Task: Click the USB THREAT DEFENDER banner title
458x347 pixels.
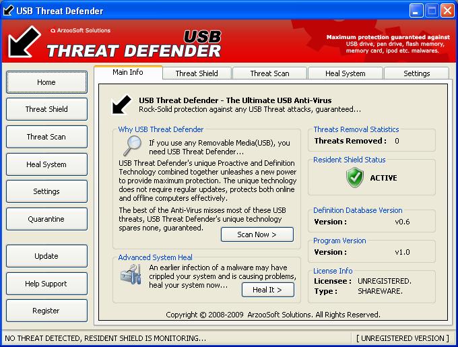Action: coord(134,44)
